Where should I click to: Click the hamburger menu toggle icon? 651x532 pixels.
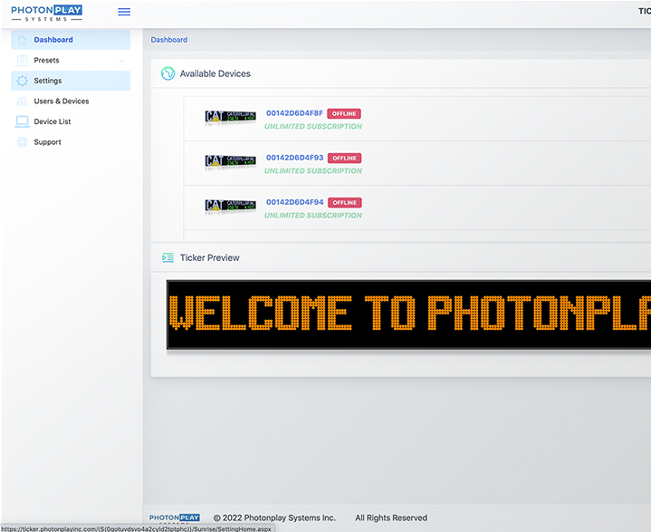[x=124, y=12]
